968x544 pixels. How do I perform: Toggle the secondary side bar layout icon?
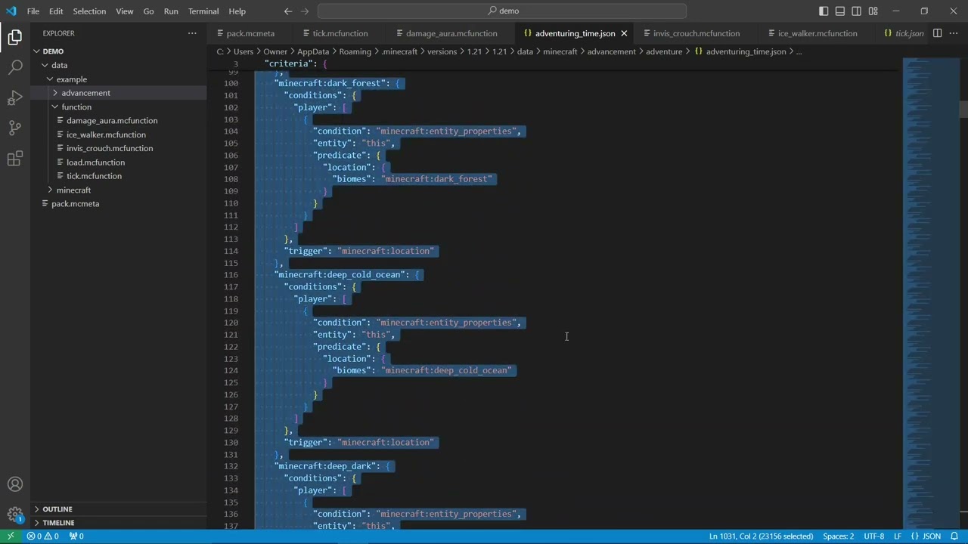tap(857, 11)
